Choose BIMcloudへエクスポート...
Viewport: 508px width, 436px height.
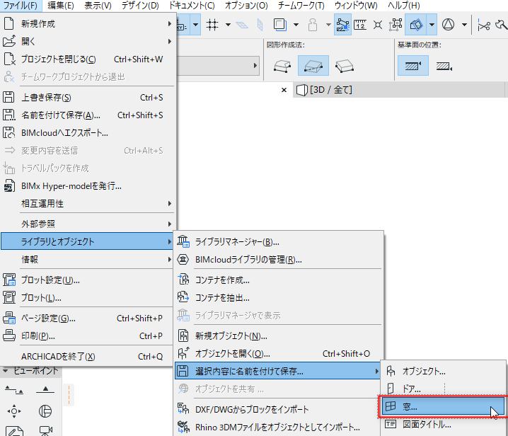pos(88,132)
